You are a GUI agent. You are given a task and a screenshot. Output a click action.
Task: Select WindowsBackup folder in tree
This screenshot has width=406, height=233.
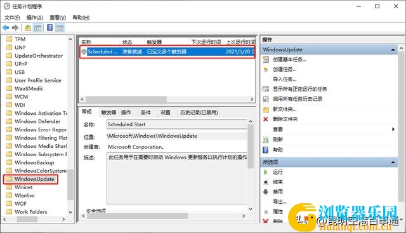click(34, 163)
